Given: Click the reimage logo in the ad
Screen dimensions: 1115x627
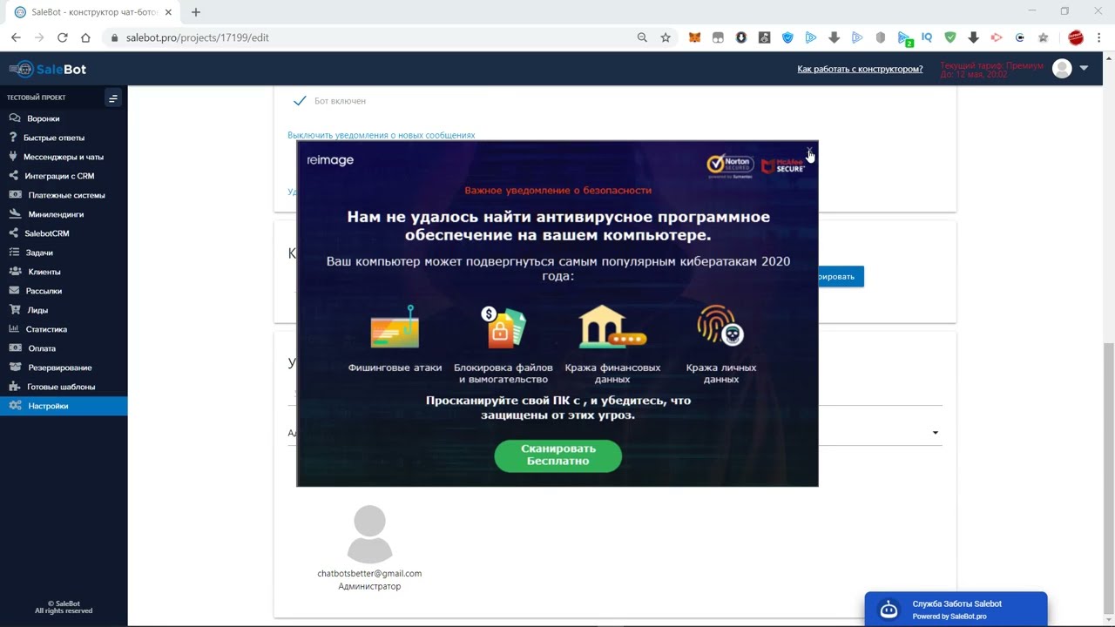Looking at the screenshot, I should point(330,160).
